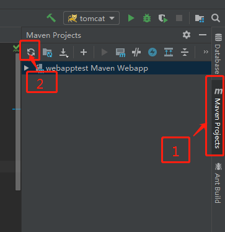Start debugging with the bug icon
225x232 pixels.
pos(147,18)
